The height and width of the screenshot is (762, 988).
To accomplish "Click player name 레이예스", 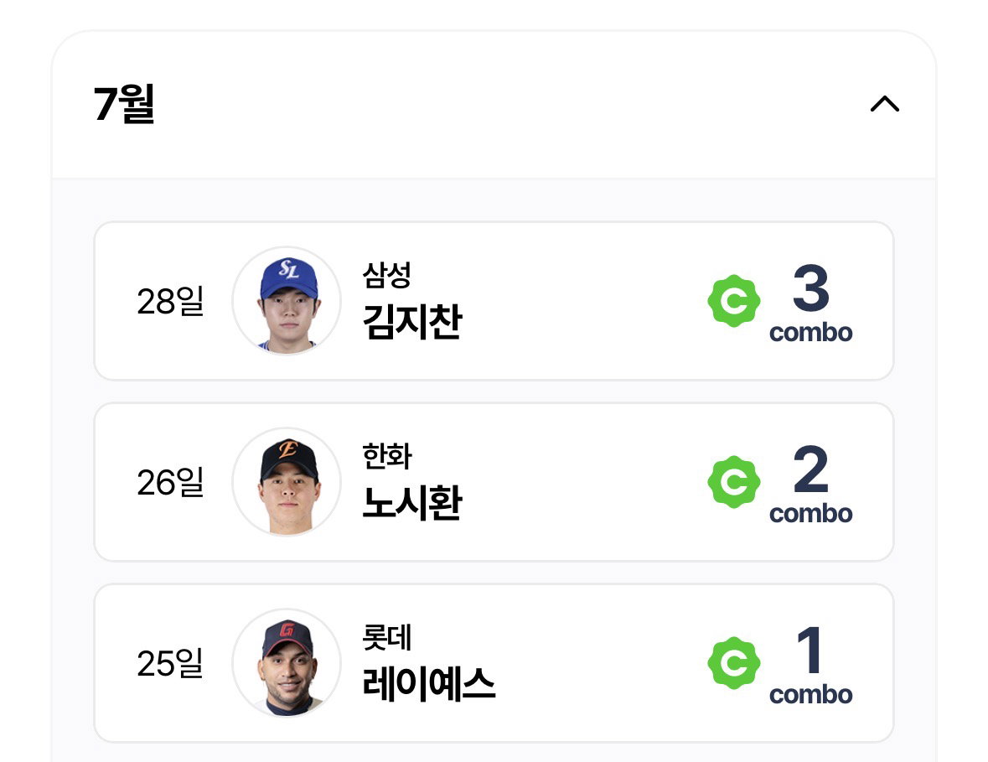I will click(x=429, y=684).
